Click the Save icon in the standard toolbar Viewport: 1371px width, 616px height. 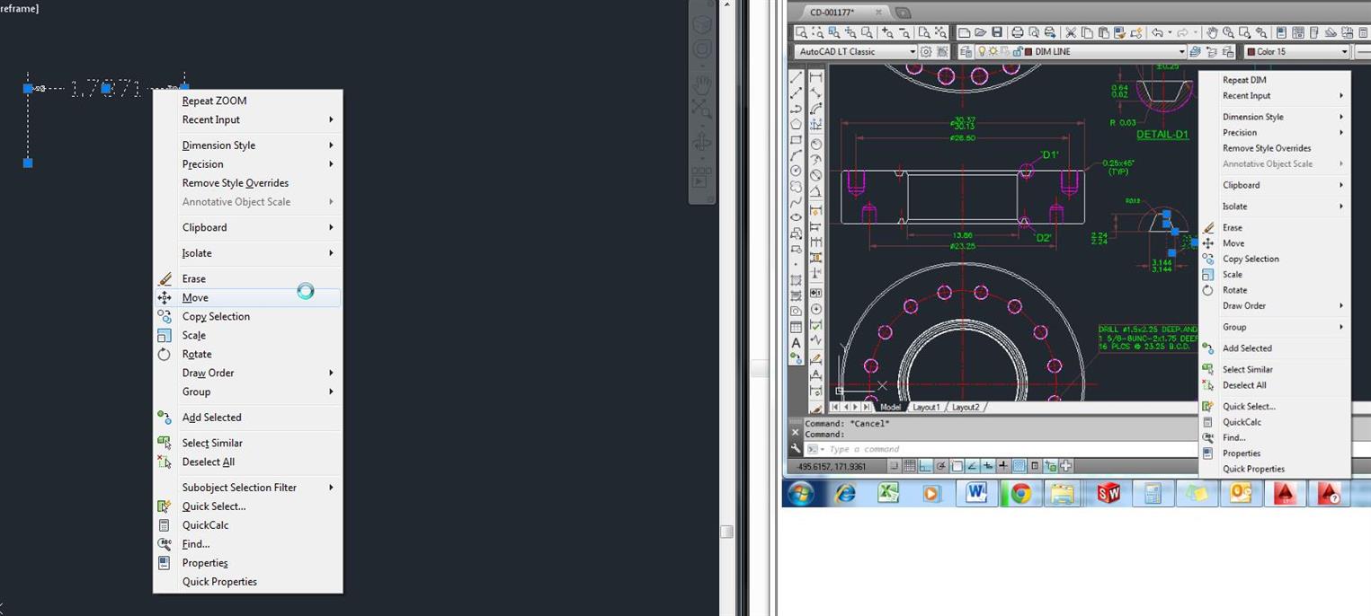996,32
